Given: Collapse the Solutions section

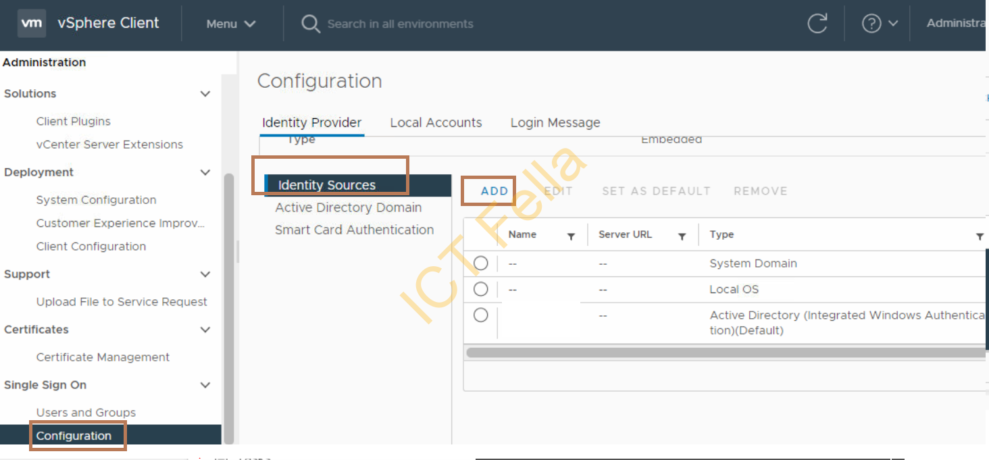Looking at the screenshot, I should [205, 94].
